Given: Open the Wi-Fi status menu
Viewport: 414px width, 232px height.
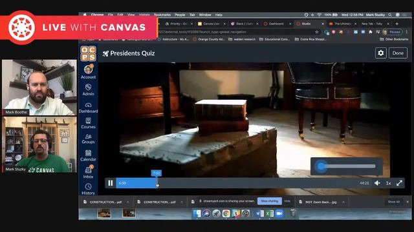Looking at the screenshot, I should 319,15.
